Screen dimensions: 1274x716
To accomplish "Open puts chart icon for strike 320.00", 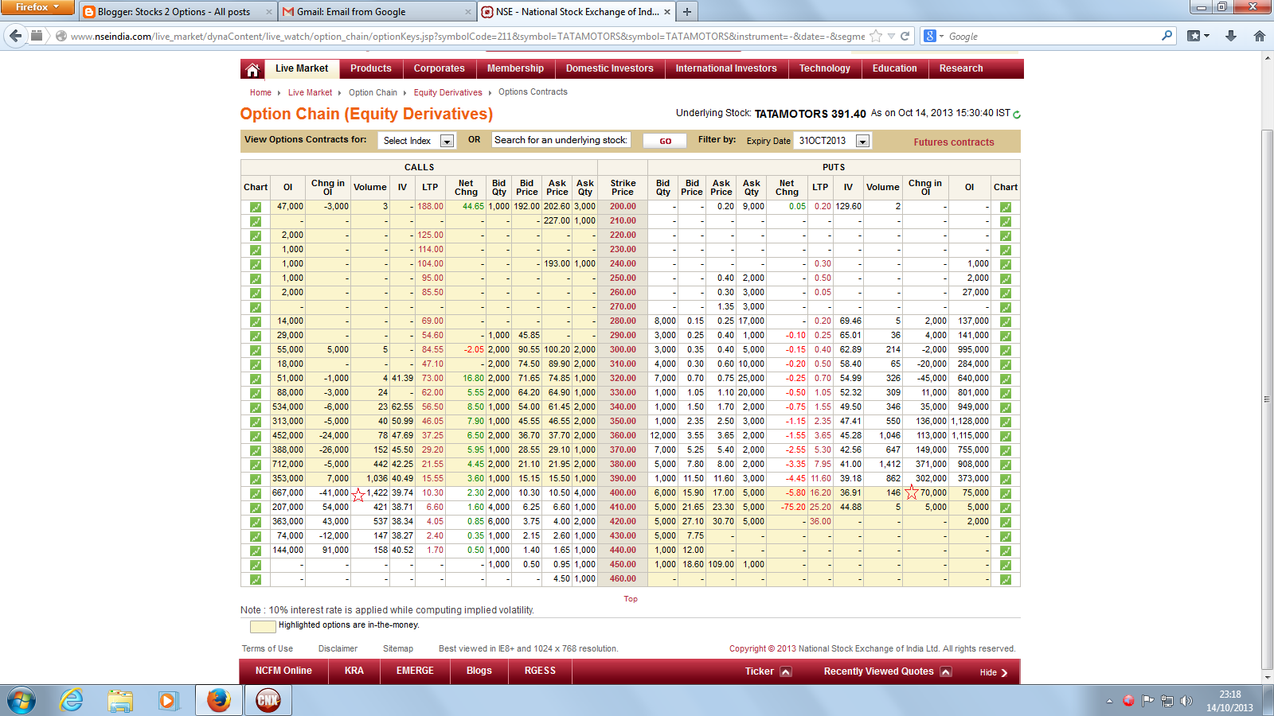I will (1006, 379).
